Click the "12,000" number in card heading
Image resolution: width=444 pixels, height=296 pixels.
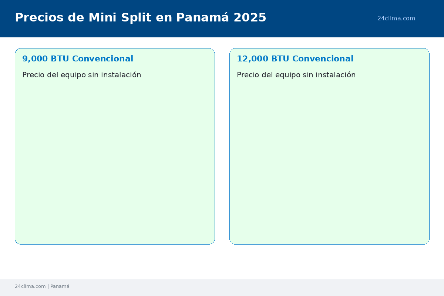click(x=252, y=59)
